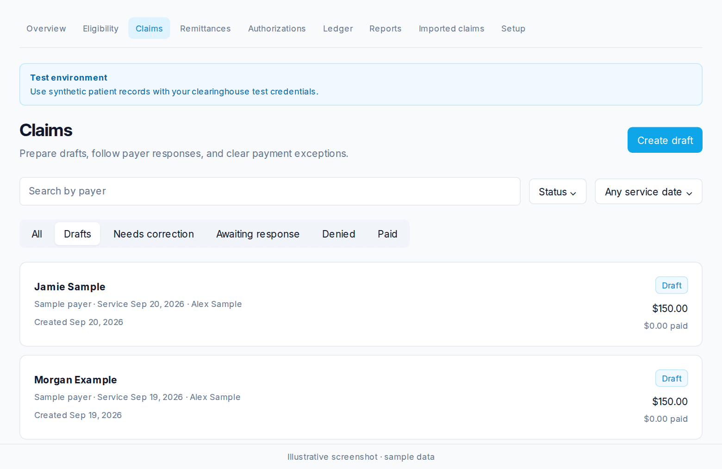Open the Jamie Sample claim
This screenshot has width=722, height=469.
[361, 304]
